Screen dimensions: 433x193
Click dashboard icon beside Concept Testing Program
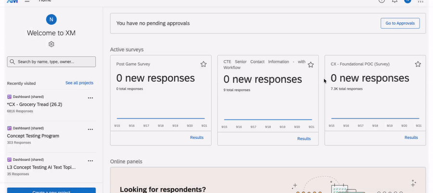pos(10,128)
